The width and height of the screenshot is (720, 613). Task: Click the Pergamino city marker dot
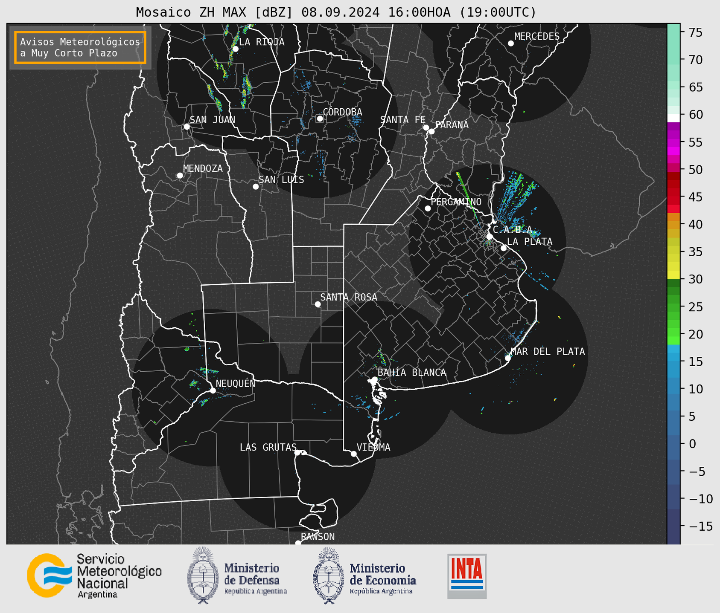(428, 208)
